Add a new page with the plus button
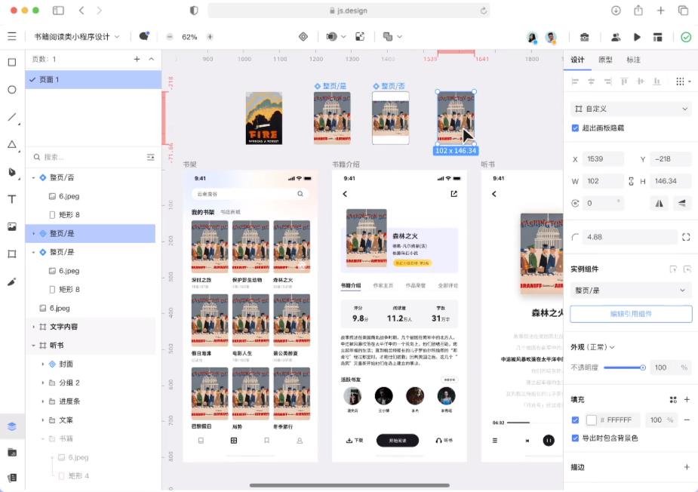Image resolution: width=698 pixels, height=492 pixels. (x=136, y=57)
